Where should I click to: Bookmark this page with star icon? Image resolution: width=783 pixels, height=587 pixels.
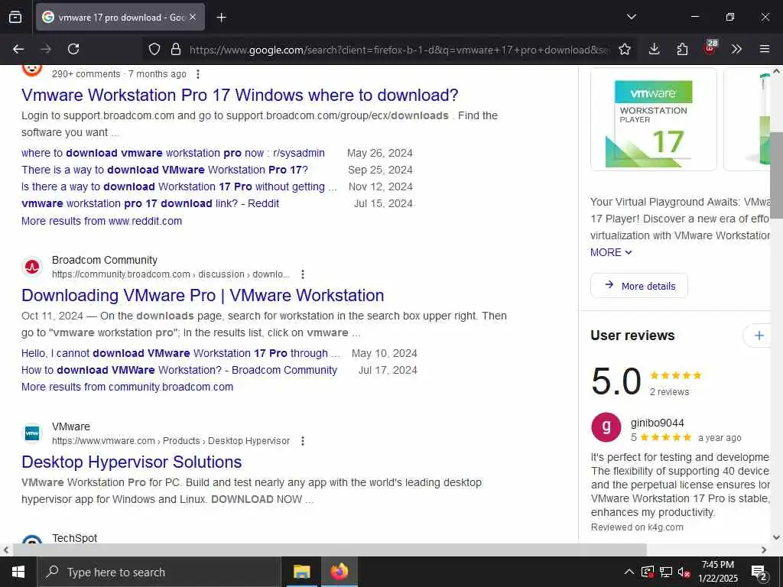coord(624,49)
